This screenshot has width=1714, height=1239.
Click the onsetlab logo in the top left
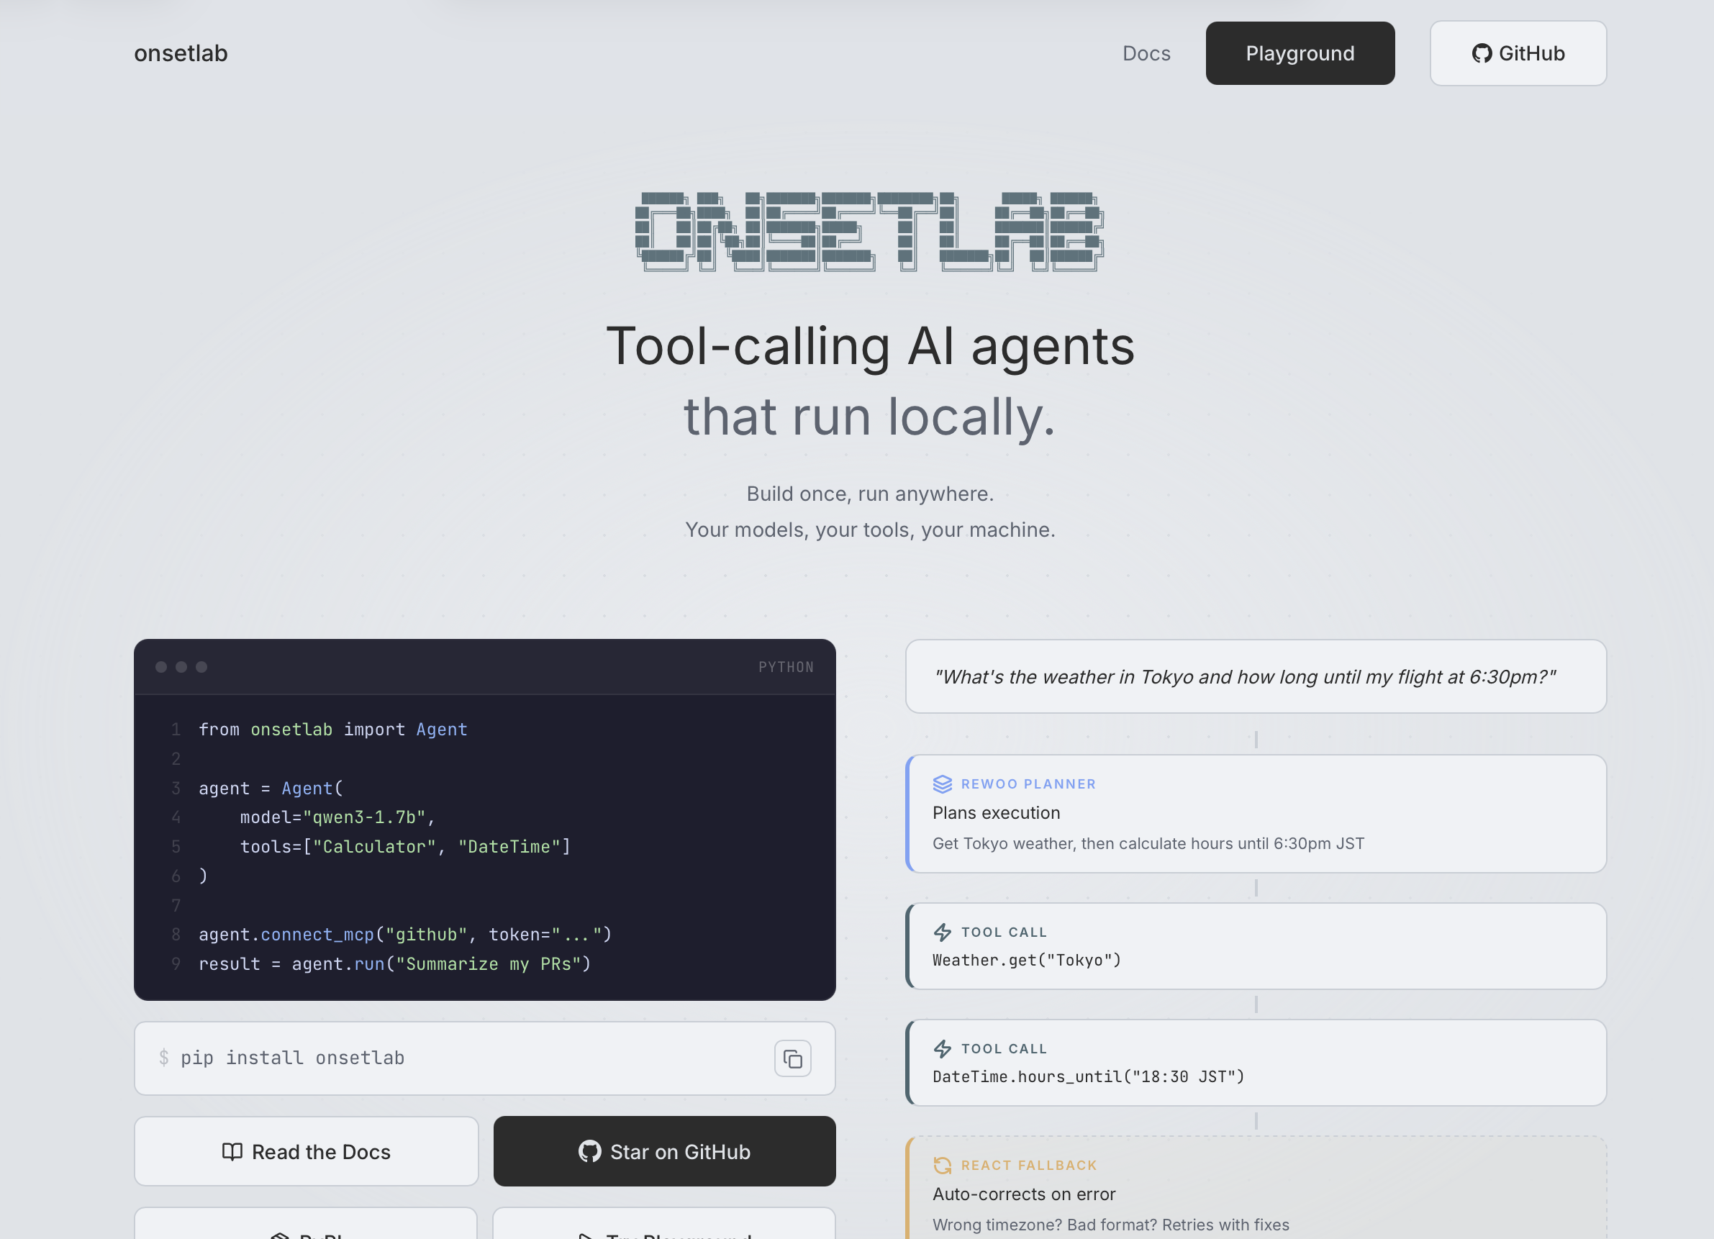click(x=181, y=53)
